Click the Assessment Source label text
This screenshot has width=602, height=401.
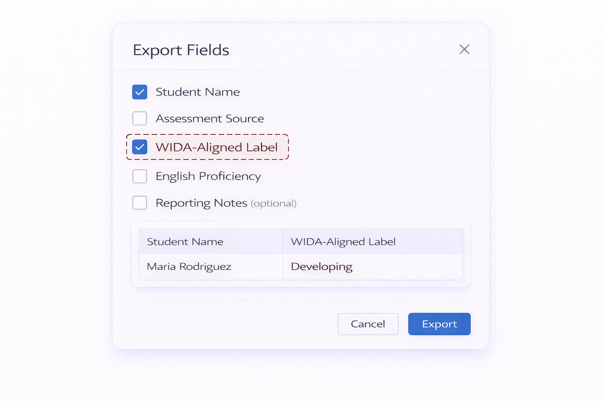210,118
